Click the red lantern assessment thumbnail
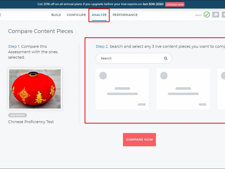 coord(35,89)
